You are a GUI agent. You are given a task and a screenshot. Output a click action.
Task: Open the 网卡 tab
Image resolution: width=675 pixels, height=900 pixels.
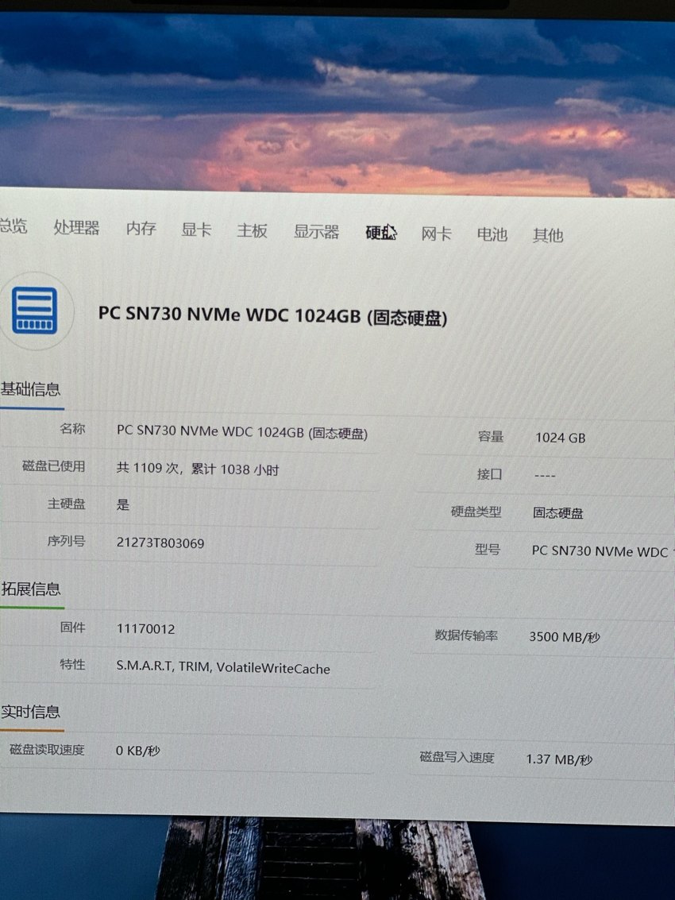(436, 234)
